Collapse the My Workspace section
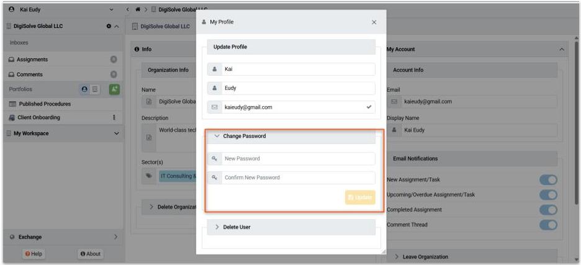This screenshot has height=265, width=581. tap(116, 133)
